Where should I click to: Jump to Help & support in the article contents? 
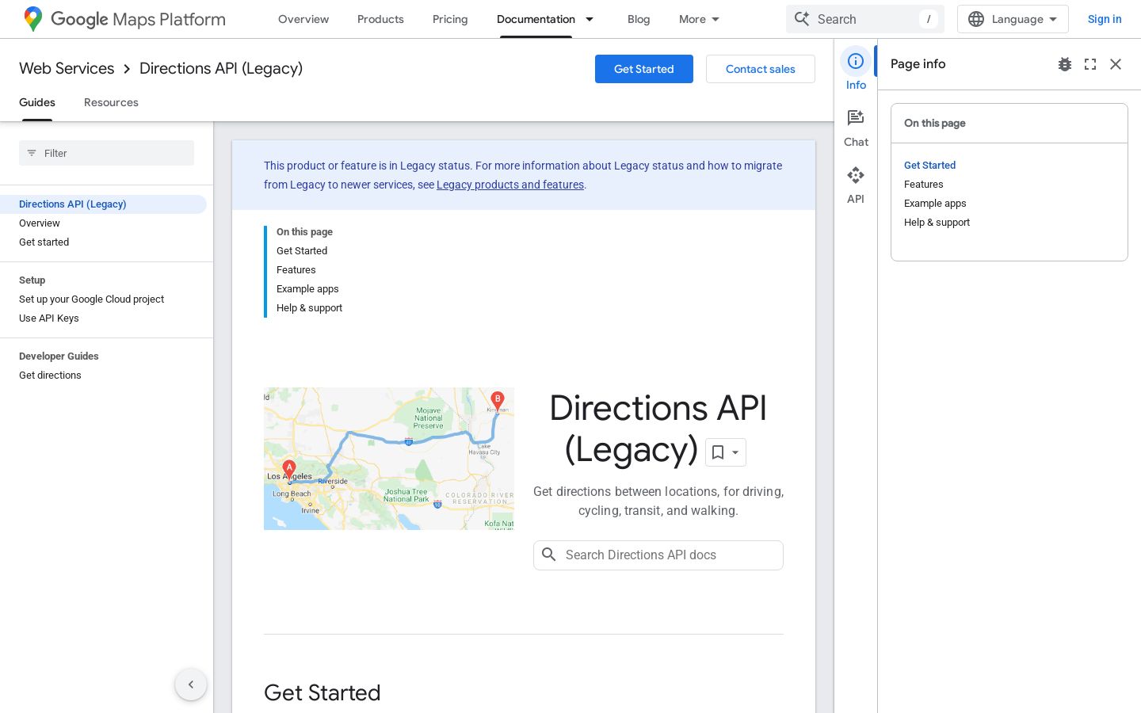310,308
